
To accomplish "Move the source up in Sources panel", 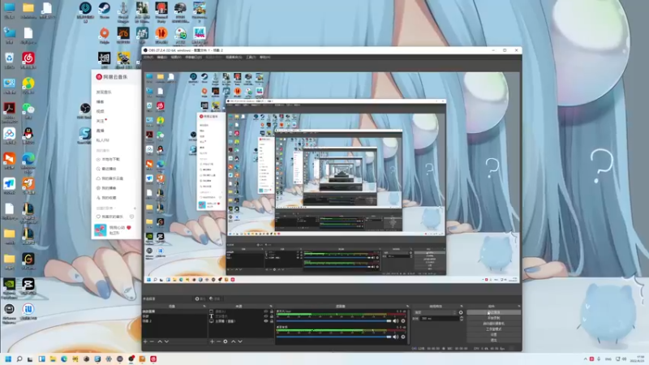I will tap(233, 341).
